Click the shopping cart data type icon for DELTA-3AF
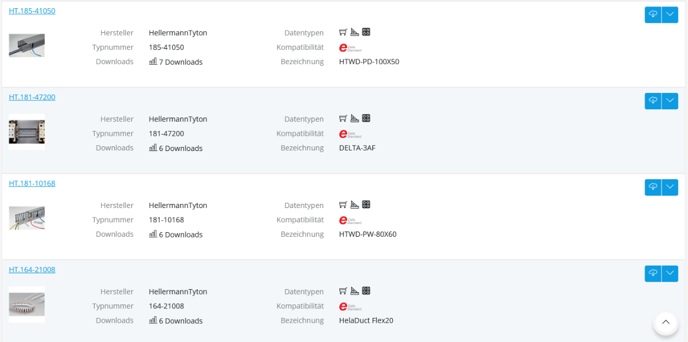 click(343, 118)
